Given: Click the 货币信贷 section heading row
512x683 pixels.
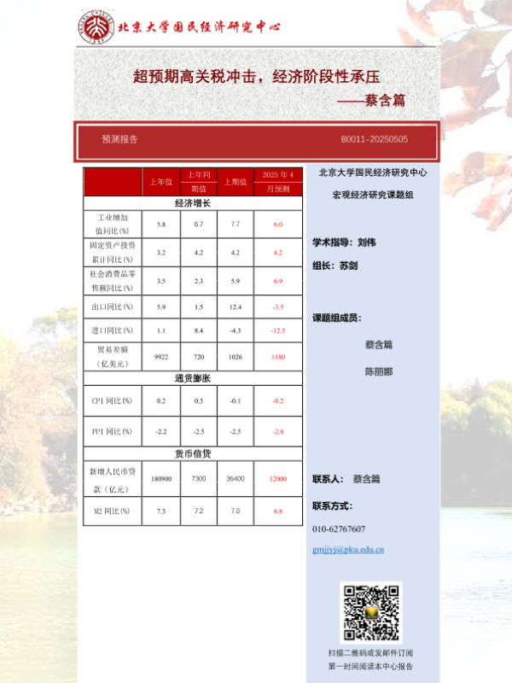Looking at the screenshot, I should point(193,452).
